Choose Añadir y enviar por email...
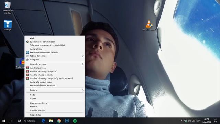Screen dimensions: 220x124 pyautogui.click(x=55, y=75)
